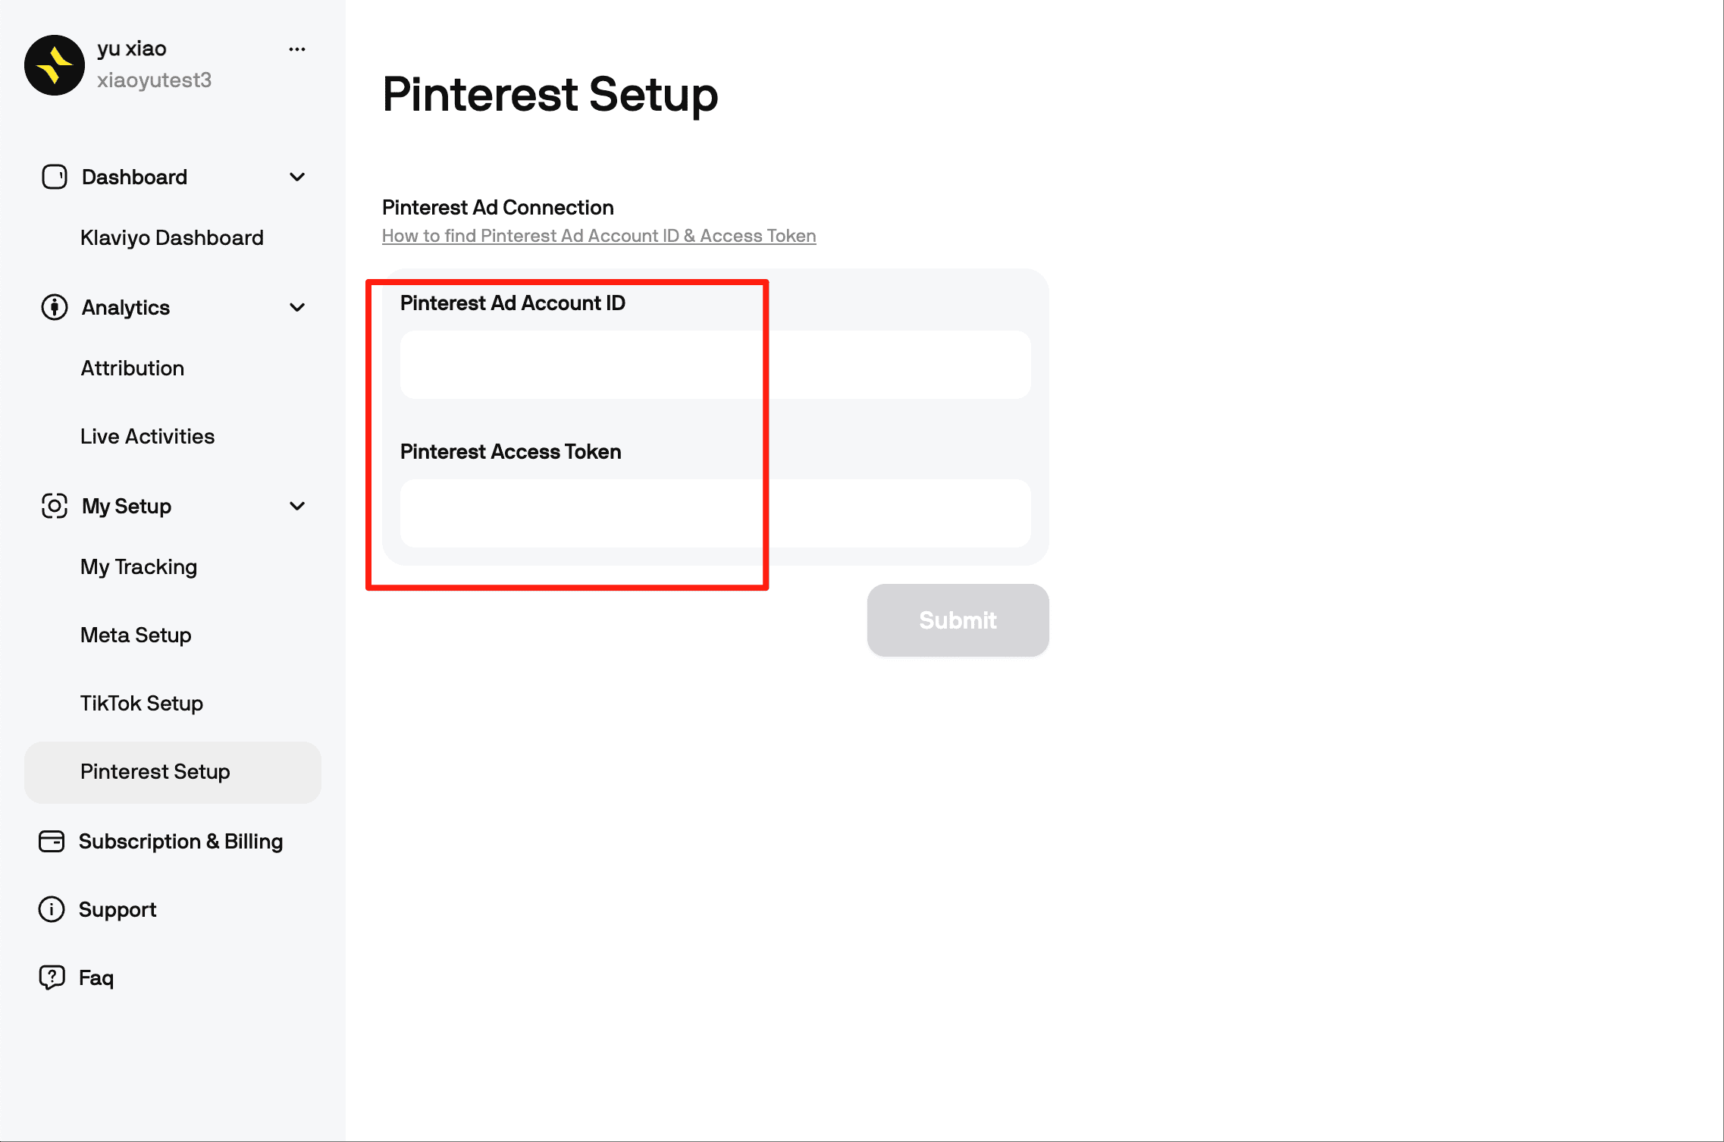Open the TikTok Setup page

[x=141, y=703]
